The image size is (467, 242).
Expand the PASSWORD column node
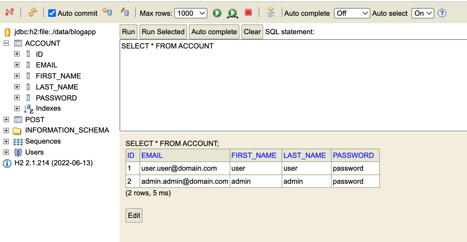tap(17, 98)
